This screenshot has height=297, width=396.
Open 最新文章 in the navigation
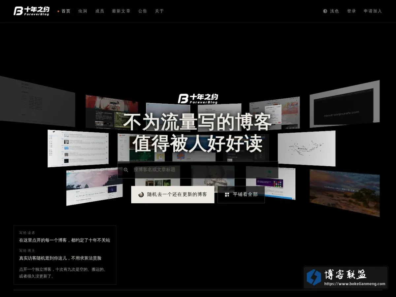click(x=121, y=11)
